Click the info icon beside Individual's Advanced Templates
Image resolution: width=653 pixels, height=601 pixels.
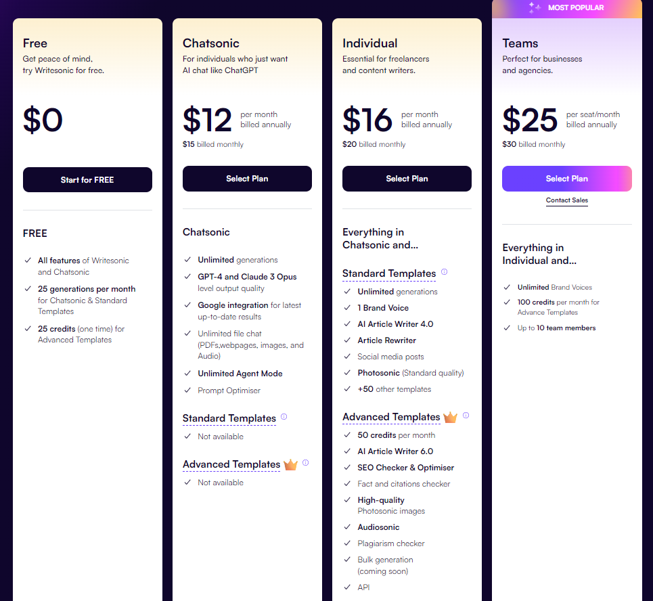[466, 416]
